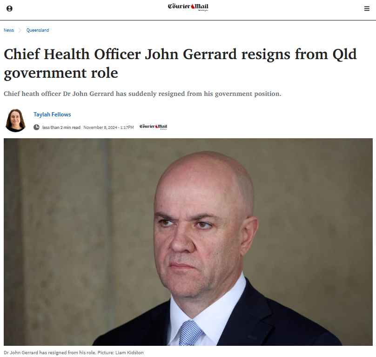Click the breadcrumb chevron after News
This screenshot has width=376, height=357.
[20, 30]
